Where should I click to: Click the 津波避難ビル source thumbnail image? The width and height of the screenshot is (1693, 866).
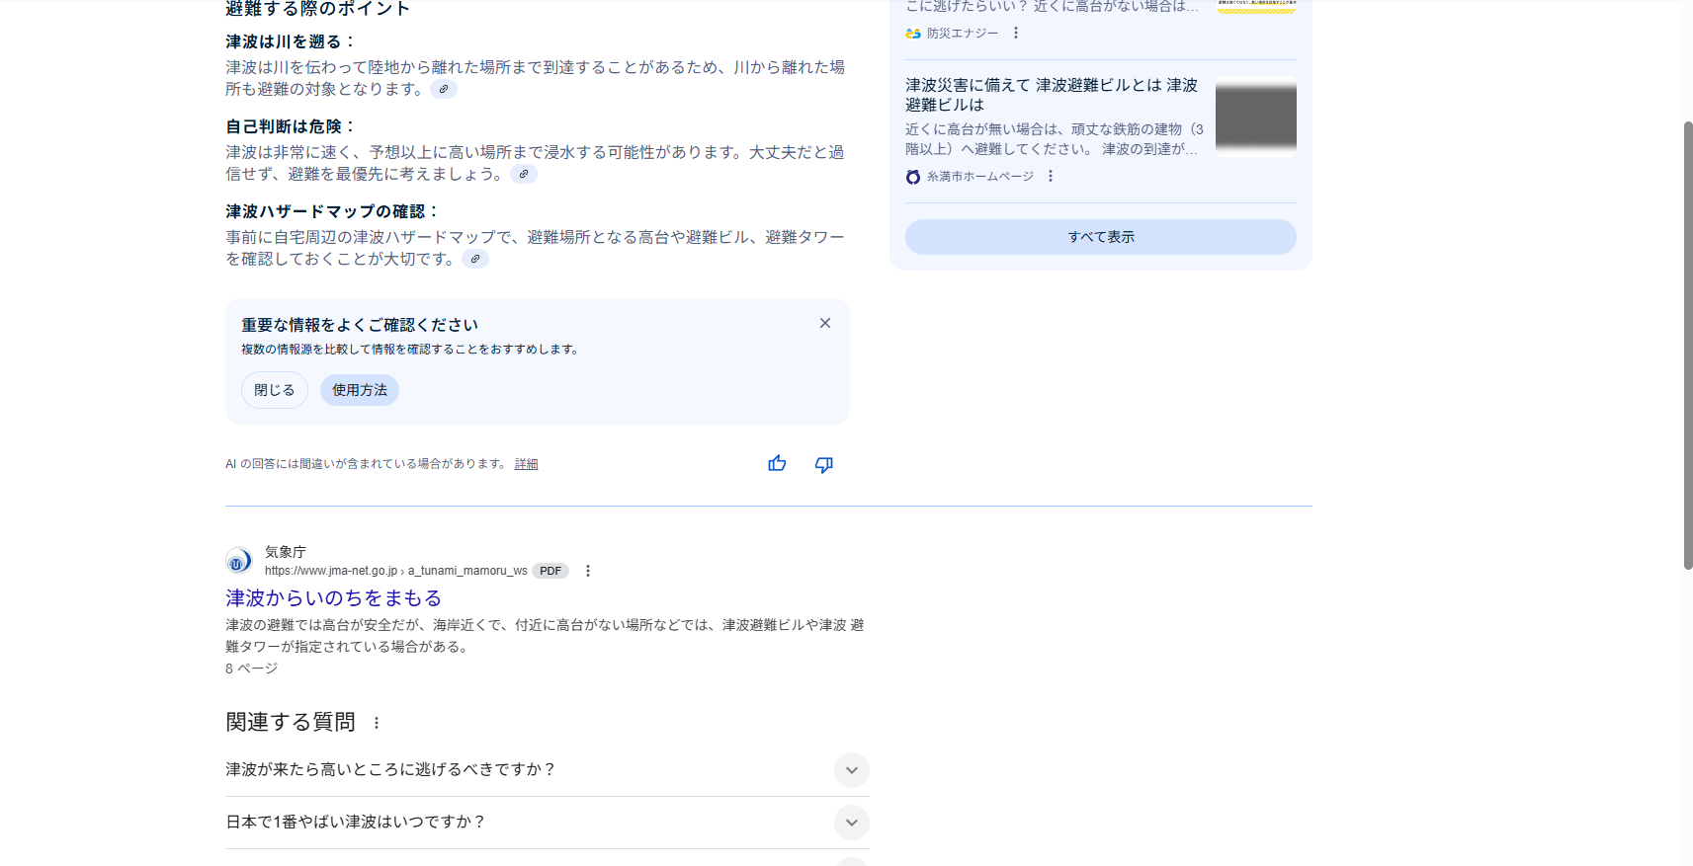tap(1255, 117)
